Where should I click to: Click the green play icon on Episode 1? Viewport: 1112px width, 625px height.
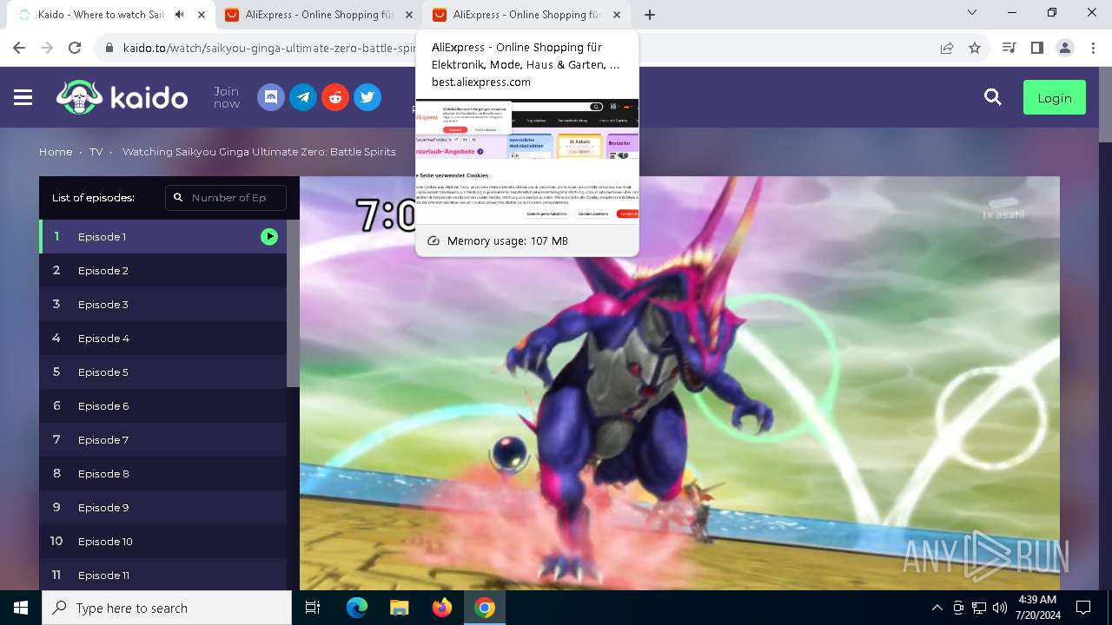pyautogui.click(x=269, y=236)
